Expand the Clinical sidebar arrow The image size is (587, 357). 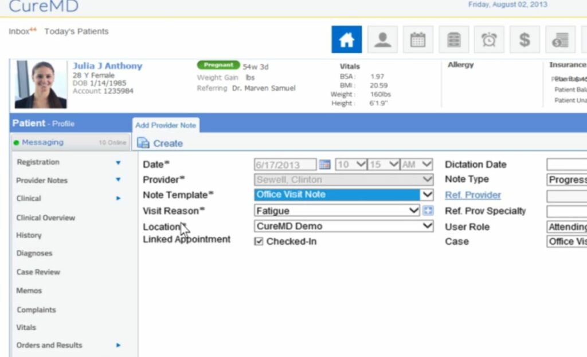pyautogui.click(x=118, y=199)
